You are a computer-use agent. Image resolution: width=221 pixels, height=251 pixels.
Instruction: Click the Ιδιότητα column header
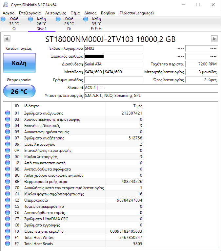64,106
